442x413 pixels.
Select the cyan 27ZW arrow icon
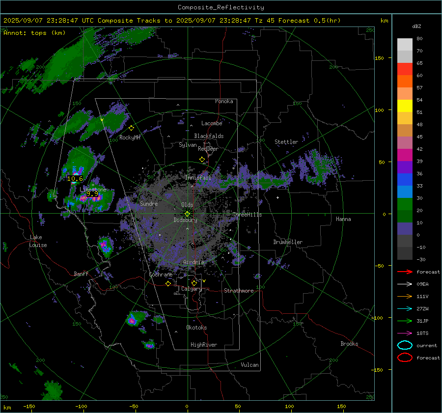click(405, 309)
